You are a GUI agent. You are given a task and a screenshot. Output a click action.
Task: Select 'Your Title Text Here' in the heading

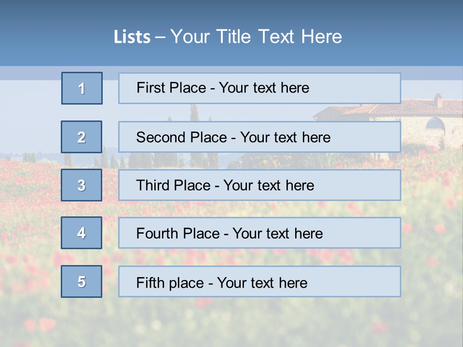pyautogui.click(x=256, y=37)
